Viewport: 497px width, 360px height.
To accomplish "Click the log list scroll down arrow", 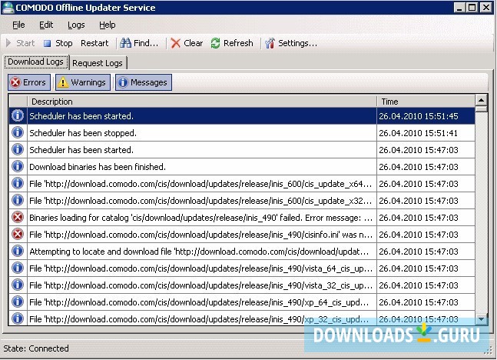I will tap(481, 319).
